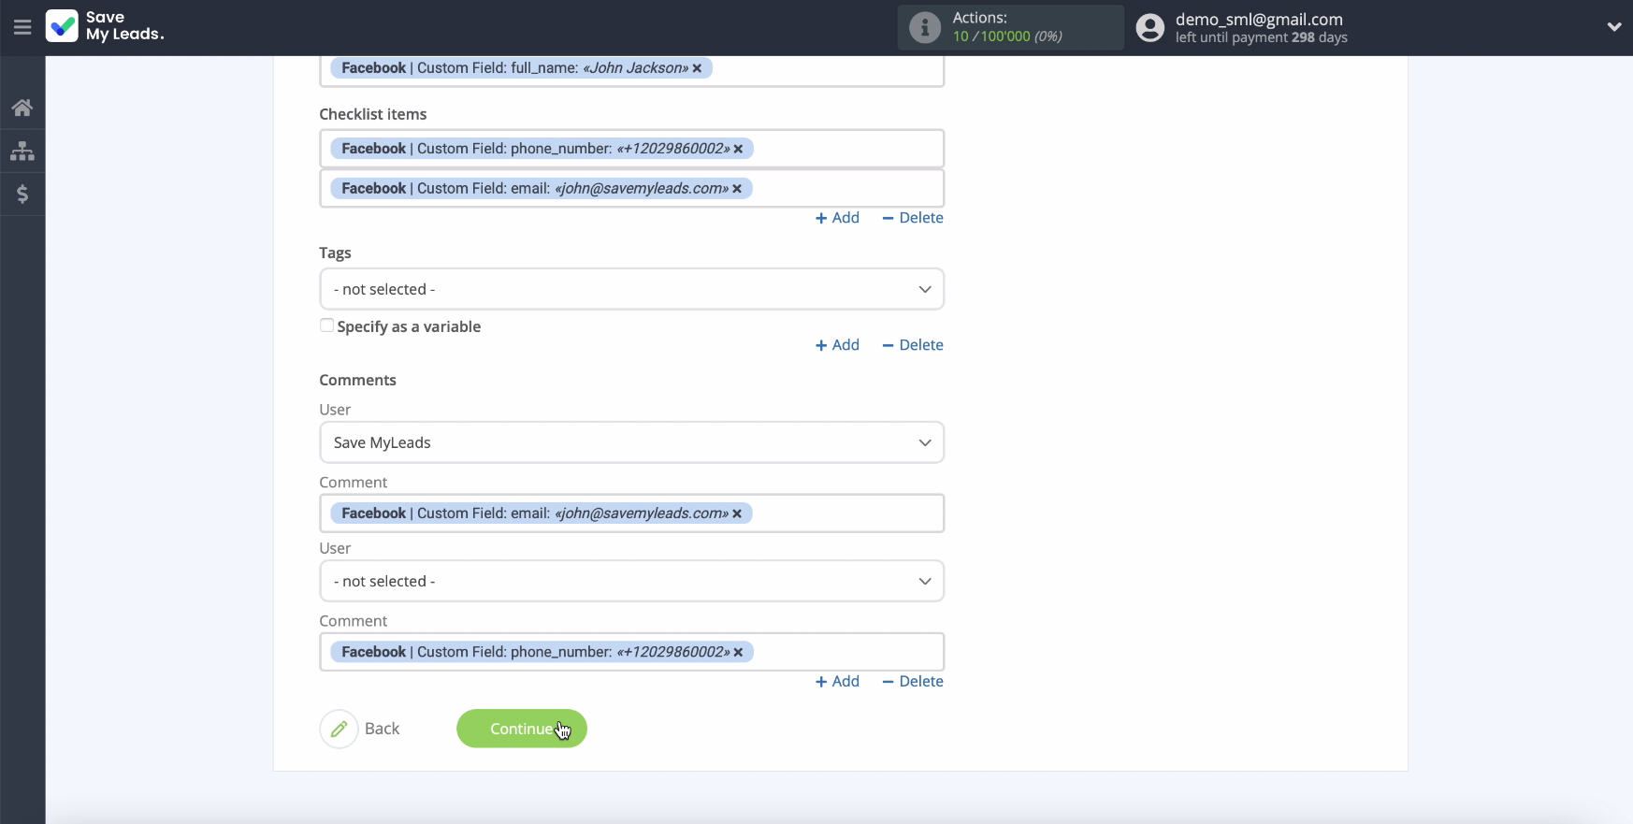Viewport: 1633px width, 824px height.
Task: Open the hamburger menu icon
Action: 22,27
